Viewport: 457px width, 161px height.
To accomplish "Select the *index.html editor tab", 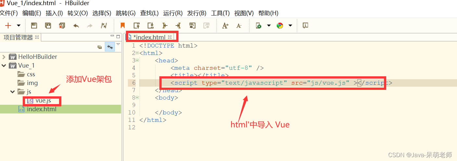I will (x=149, y=37).
